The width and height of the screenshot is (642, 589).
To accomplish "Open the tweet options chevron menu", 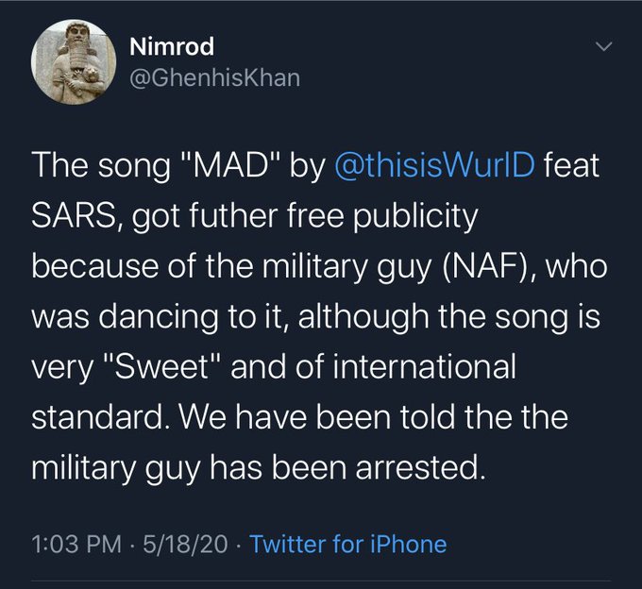I will 603,46.
